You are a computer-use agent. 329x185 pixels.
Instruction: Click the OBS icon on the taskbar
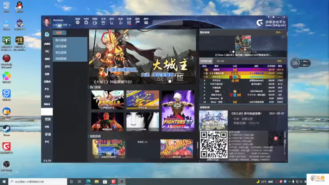pos(122,182)
